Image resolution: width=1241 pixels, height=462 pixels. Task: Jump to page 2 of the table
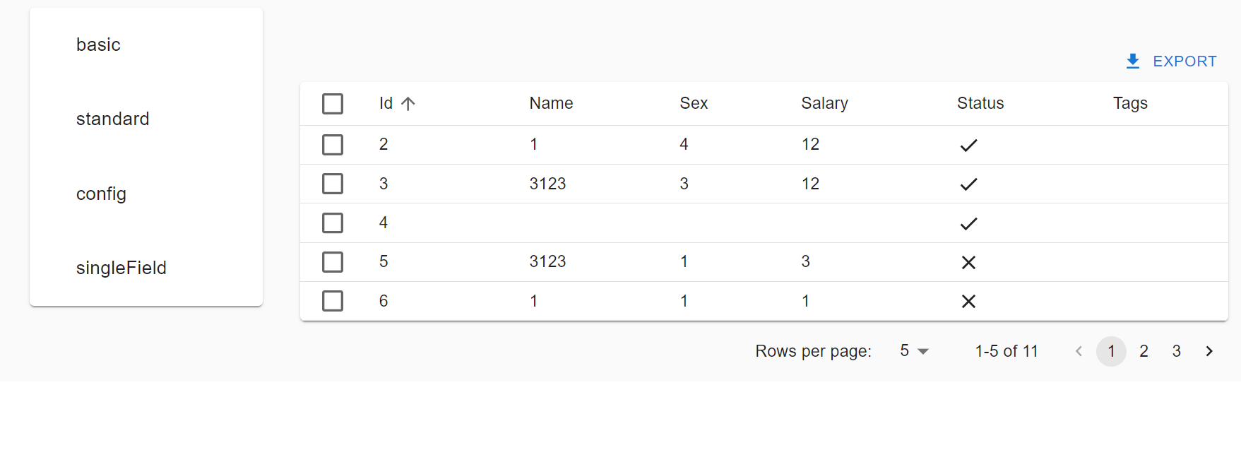1144,350
